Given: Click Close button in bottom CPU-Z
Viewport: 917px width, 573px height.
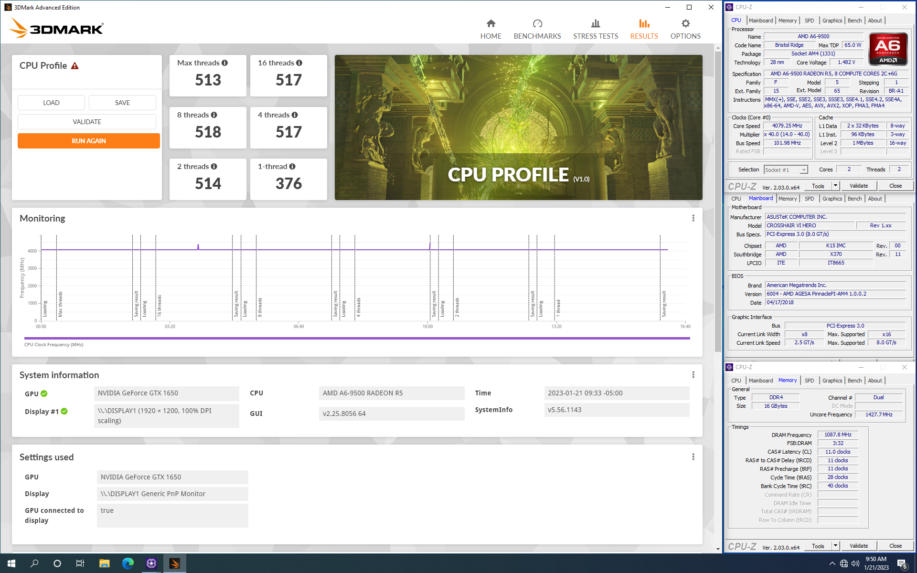Looking at the screenshot, I should [896, 546].
